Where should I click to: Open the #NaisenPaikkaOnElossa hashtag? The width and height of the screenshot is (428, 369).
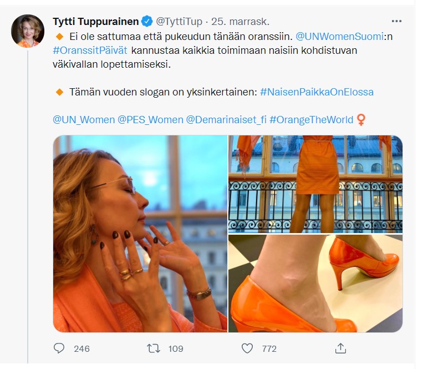pyautogui.click(x=317, y=92)
